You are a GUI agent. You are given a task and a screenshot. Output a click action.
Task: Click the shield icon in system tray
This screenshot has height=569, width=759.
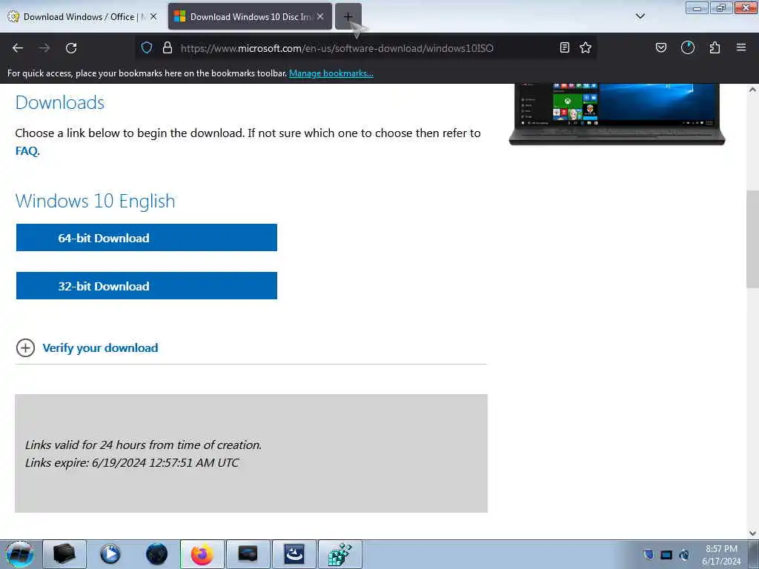coord(648,555)
